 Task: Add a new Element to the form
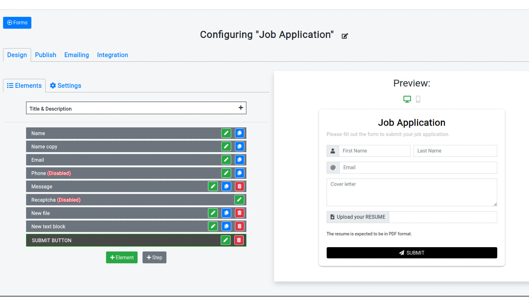(x=122, y=257)
